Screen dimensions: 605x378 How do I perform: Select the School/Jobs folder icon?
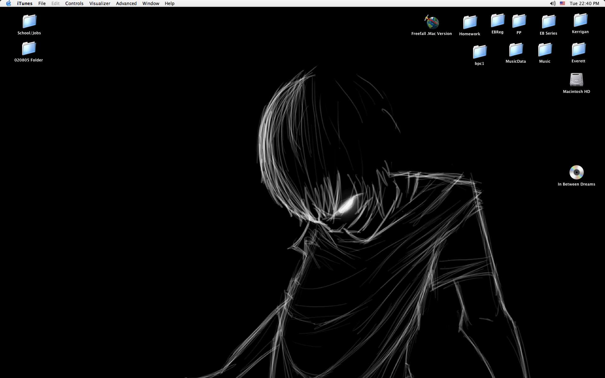pos(29,21)
